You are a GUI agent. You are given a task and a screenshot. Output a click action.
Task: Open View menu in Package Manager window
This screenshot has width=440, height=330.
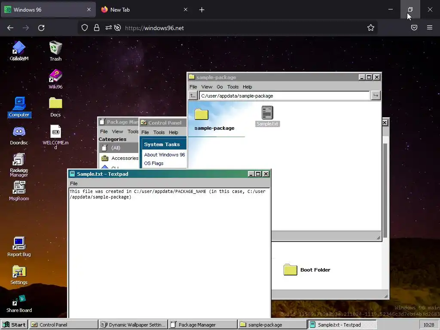tap(117, 131)
